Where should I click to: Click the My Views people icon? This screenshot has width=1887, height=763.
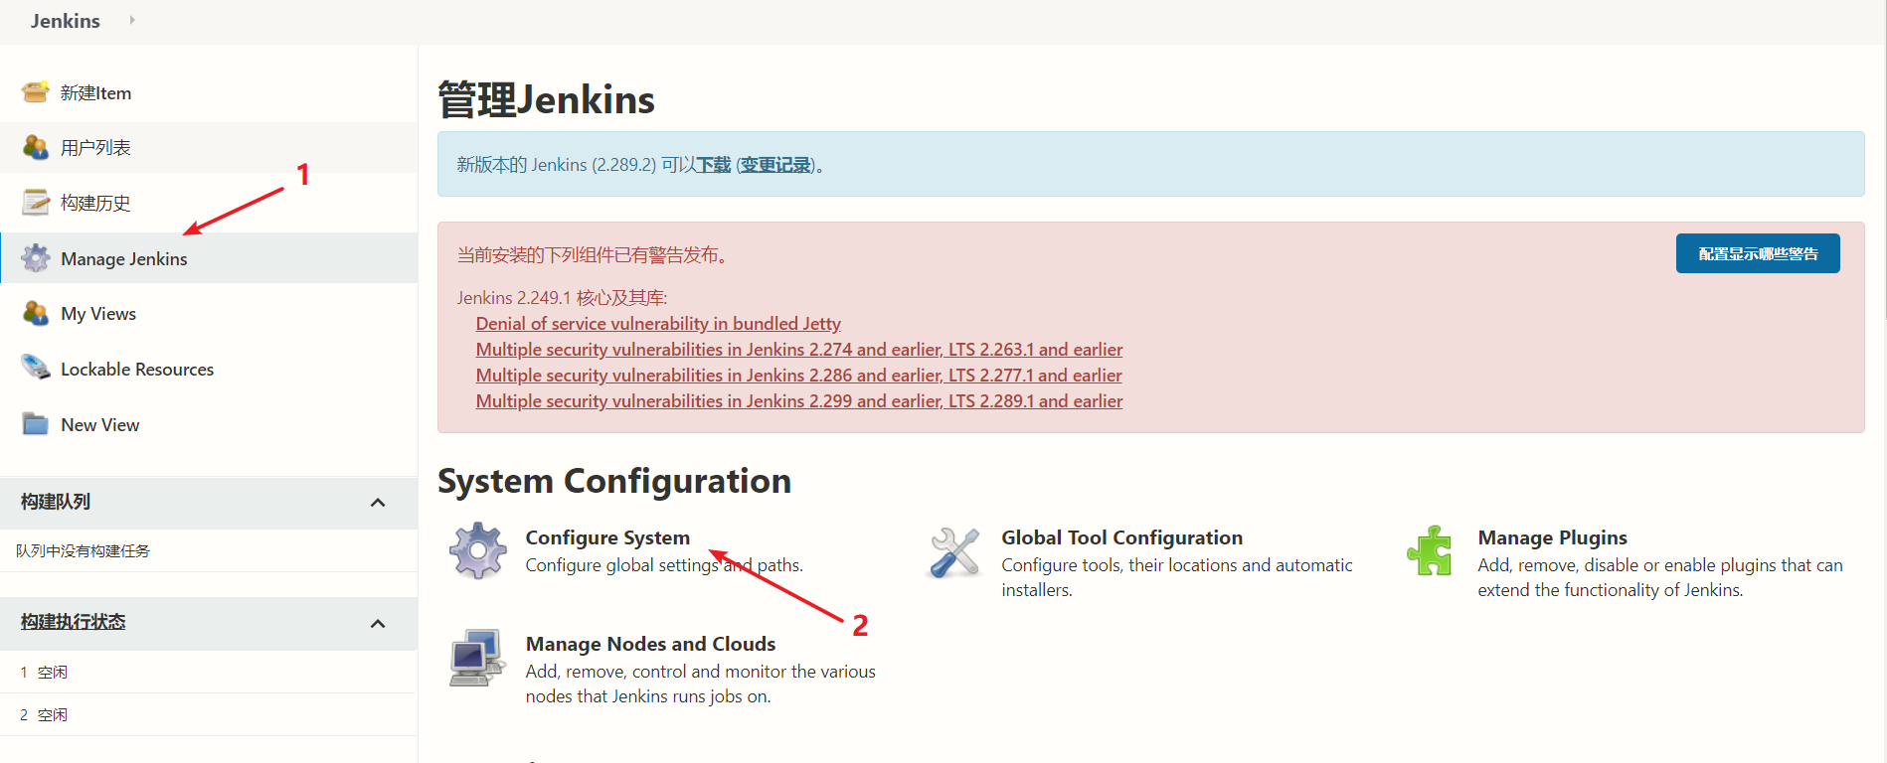(36, 313)
